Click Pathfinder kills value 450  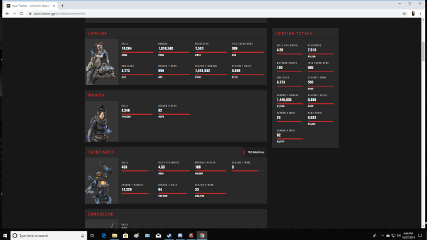click(124, 167)
